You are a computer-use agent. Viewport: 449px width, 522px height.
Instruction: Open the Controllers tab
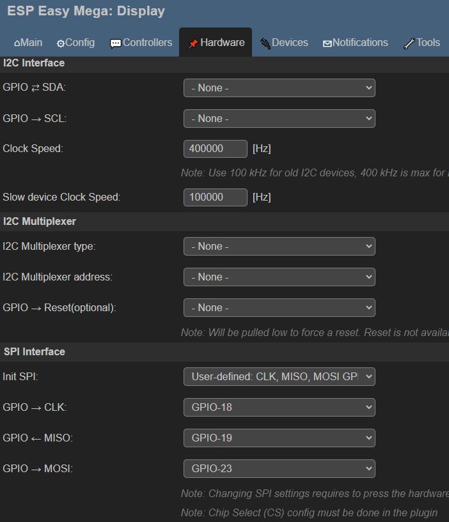coord(141,43)
